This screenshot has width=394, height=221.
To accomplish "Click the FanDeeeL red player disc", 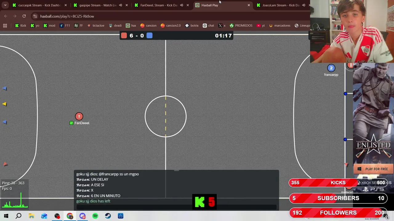I will click(79, 116).
